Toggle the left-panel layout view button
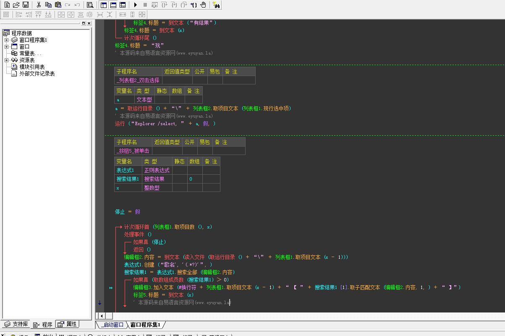The image size is (505, 336). click(104, 5)
